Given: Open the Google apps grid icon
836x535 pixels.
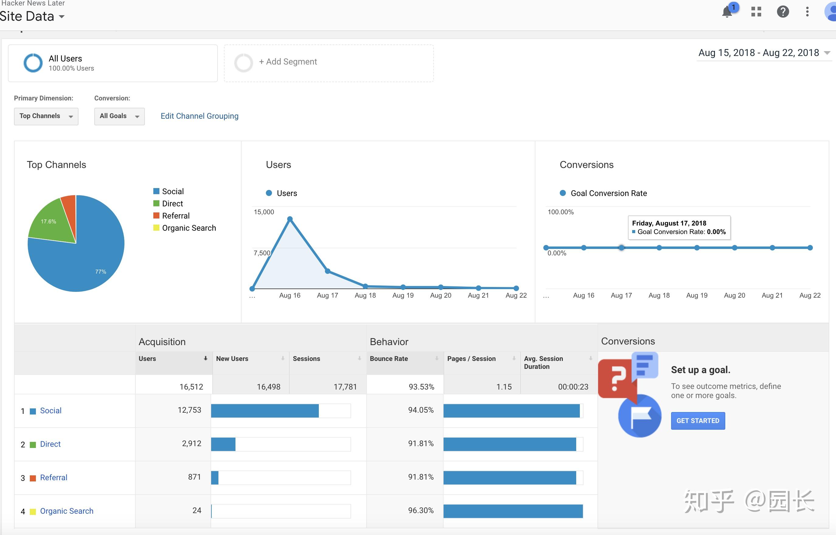Looking at the screenshot, I should [x=756, y=12].
